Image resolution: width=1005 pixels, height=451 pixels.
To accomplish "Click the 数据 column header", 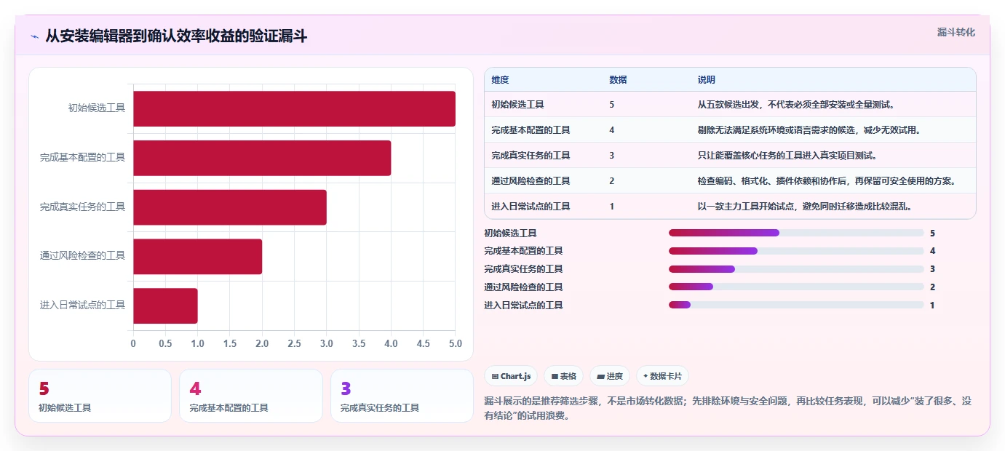I will (x=618, y=79).
